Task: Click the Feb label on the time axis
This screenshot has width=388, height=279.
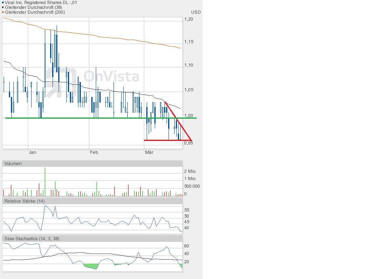Action: tap(94, 152)
